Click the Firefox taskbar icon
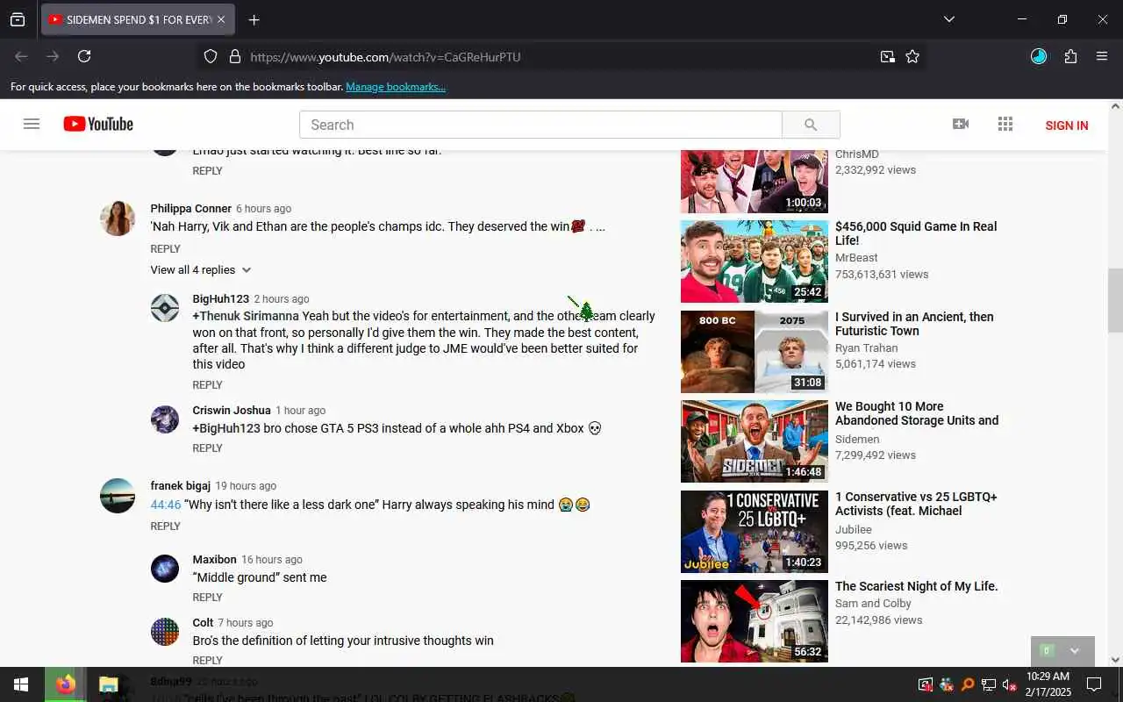The height and width of the screenshot is (702, 1123). pos(66,684)
